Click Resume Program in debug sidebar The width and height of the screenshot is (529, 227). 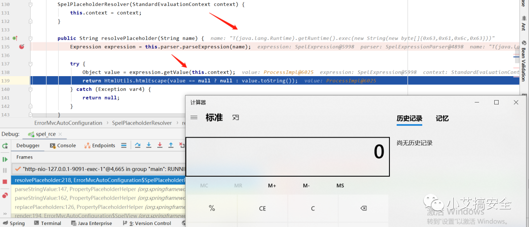(x=5, y=159)
